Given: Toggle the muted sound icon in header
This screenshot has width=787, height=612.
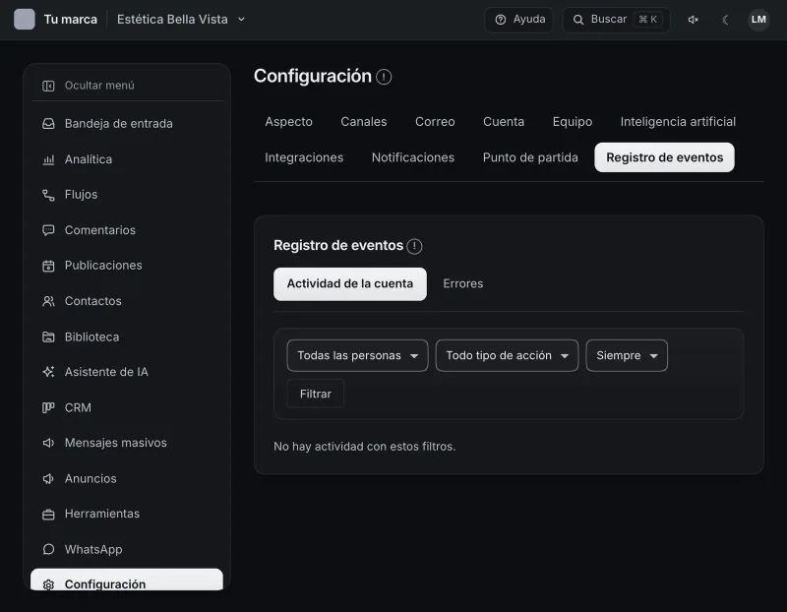Looking at the screenshot, I should [694, 20].
